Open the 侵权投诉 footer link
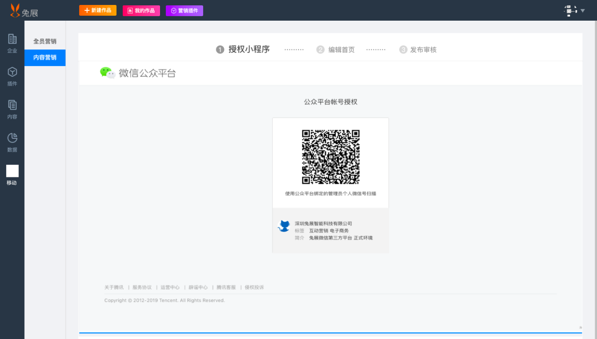The image size is (597, 339). tap(254, 287)
